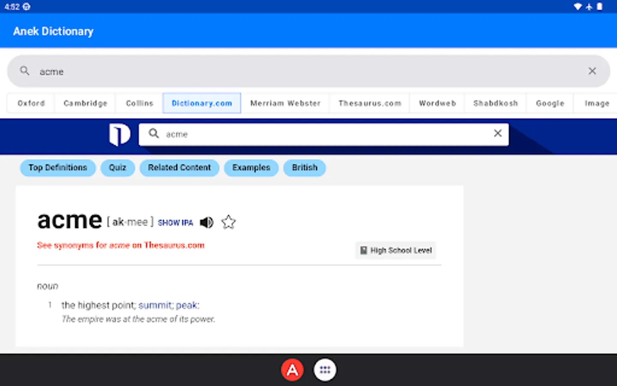Viewport: 617px width, 386px height.
Task: Switch to the Google tab
Action: (550, 103)
